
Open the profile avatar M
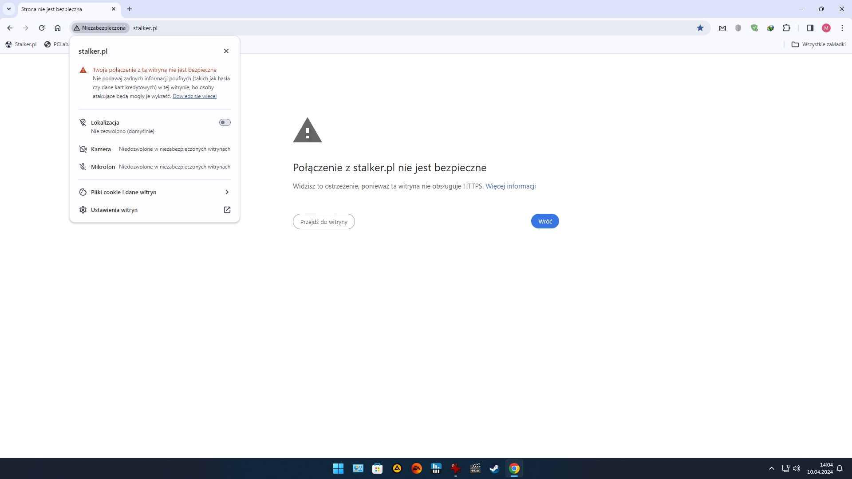(826, 28)
